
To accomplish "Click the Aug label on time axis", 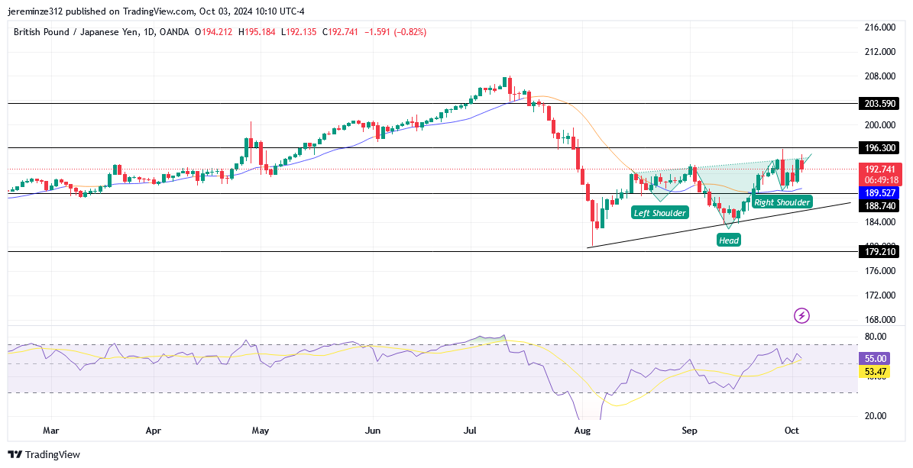I will click(x=582, y=431).
